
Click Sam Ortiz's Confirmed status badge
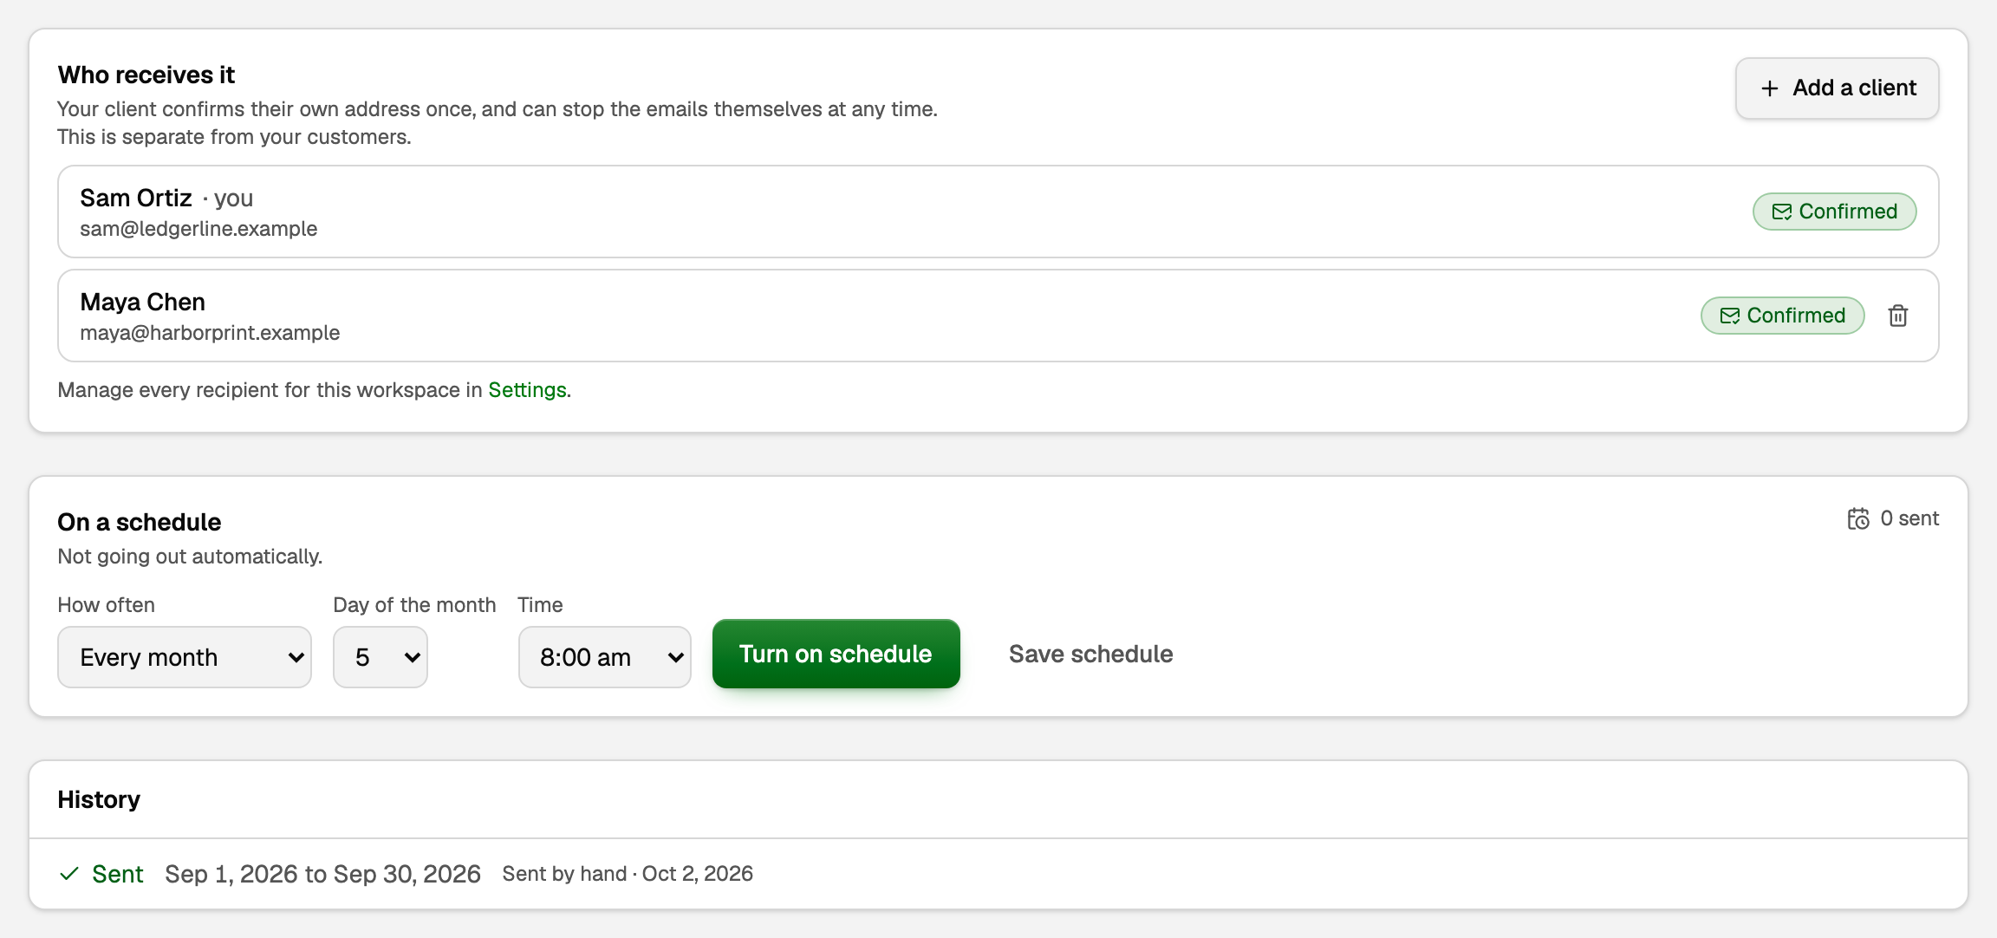1835,212
